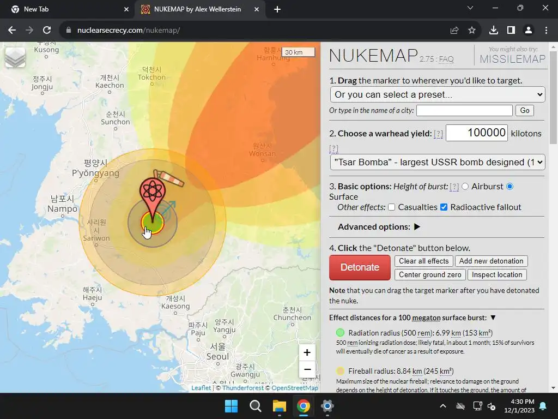This screenshot has height=419, width=558.
Task: Click the city name input field
Action: coord(464,110)
